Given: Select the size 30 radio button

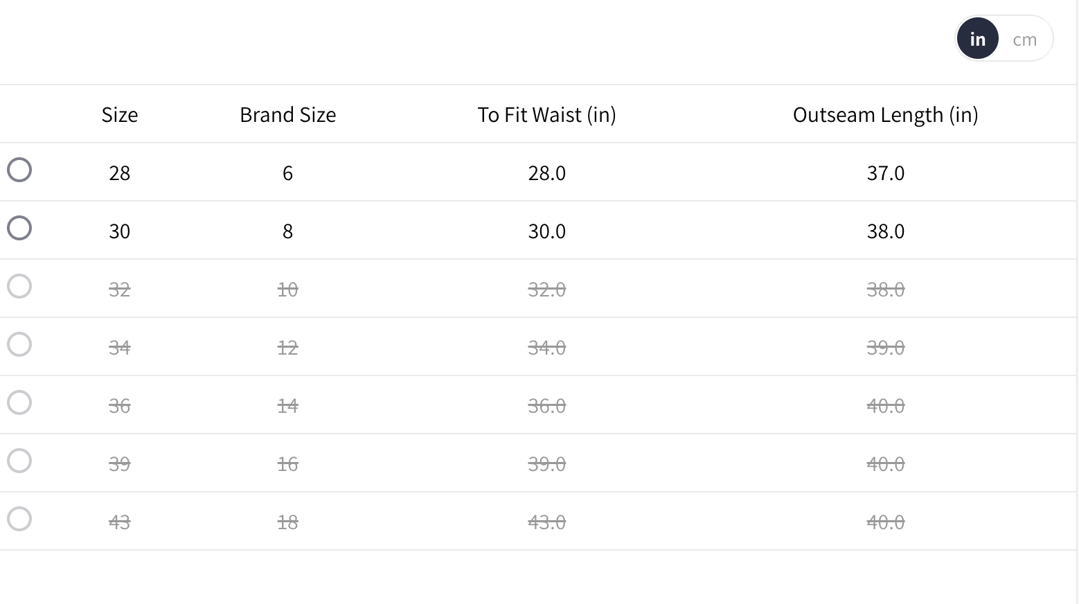Looking at the screenshot, I should [19, 228].
